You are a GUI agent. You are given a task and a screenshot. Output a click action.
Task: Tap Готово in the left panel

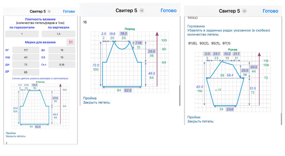[x=69, y=11]
